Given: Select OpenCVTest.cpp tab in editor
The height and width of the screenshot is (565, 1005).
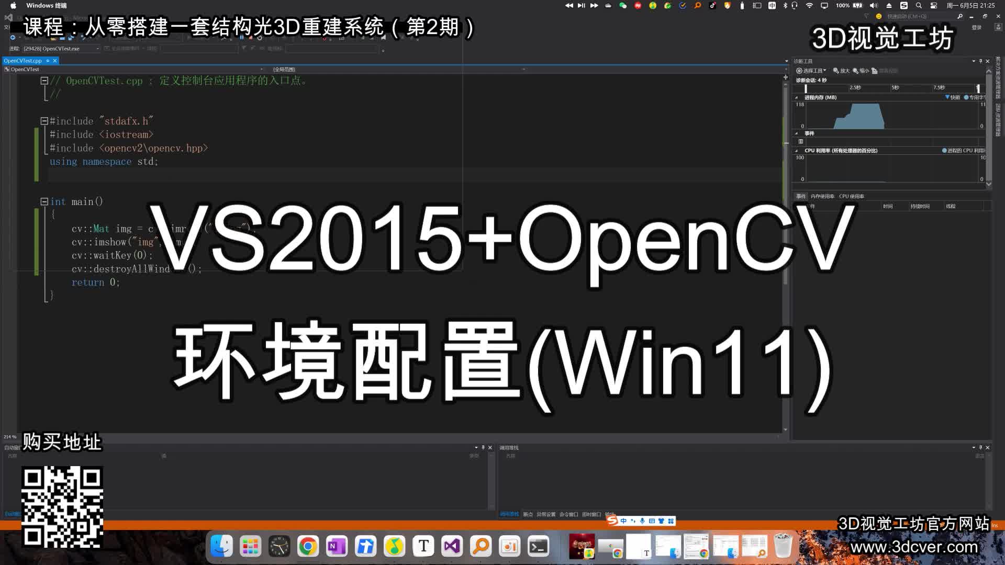Looking at the screenshot, I should pyautogui.click(x=24, y=60).
